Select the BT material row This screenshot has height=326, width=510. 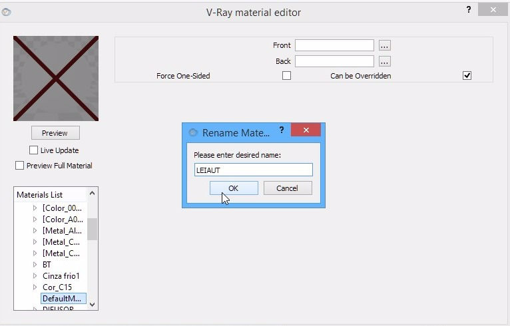click(47, 265)
